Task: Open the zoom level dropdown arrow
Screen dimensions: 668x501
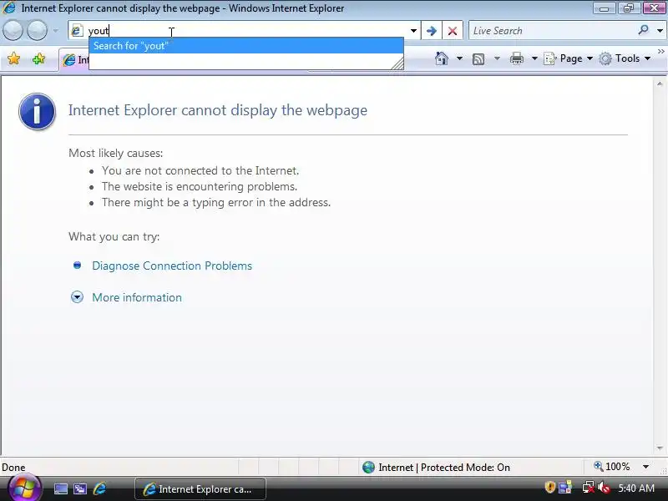Action: 645,467
